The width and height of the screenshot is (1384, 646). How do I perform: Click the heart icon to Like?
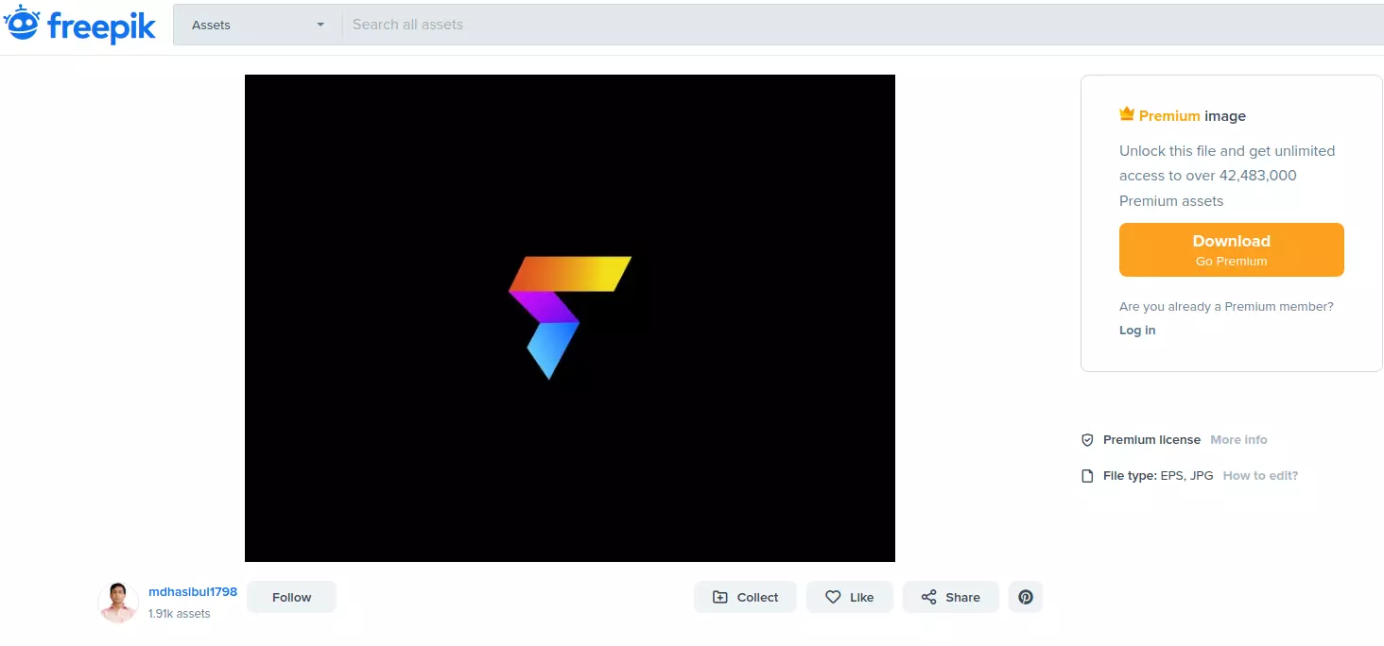click(835, 596)
